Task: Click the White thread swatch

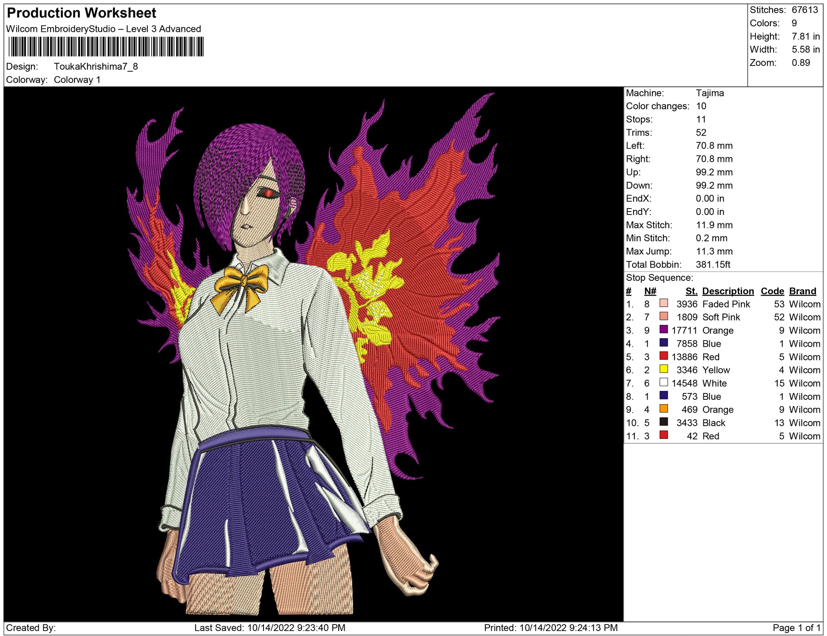Action: tap(663, 382)
